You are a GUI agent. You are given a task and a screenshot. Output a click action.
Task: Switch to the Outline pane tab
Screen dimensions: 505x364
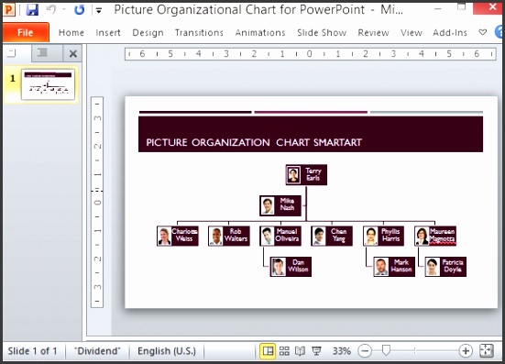47,53
